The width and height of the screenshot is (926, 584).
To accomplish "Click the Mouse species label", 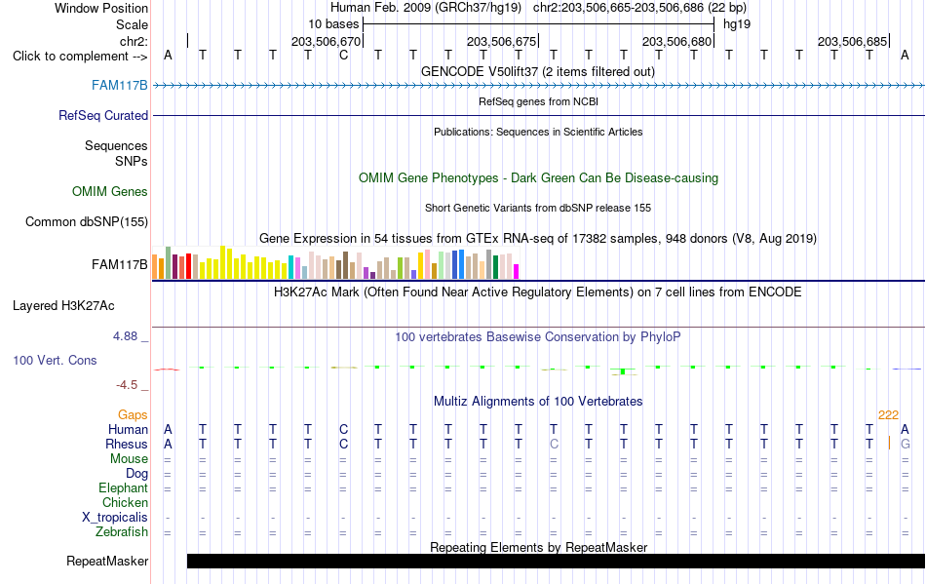I will pyautogui.click(x=129, y=459).
